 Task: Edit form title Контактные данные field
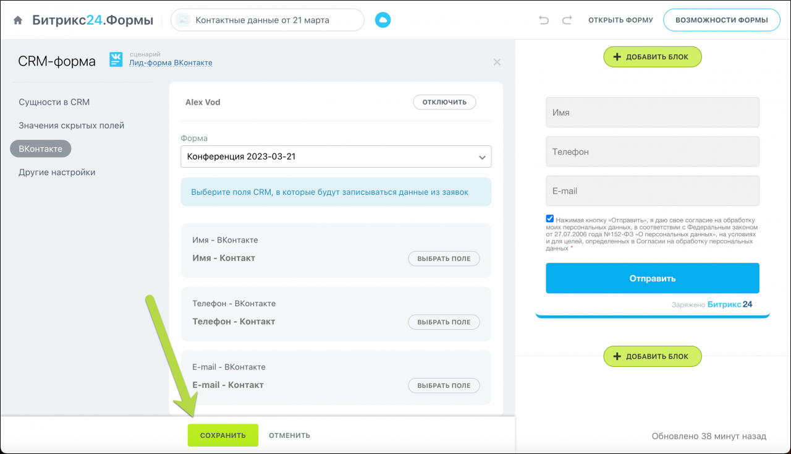[268, 20]
